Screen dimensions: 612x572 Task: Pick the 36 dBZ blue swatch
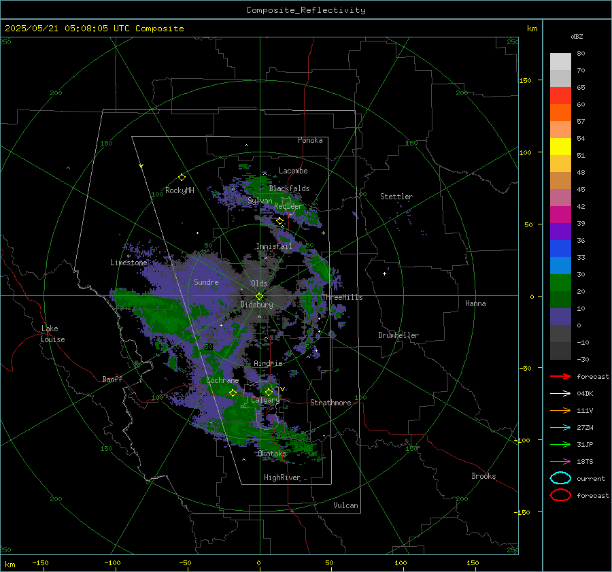pos(560,248)
